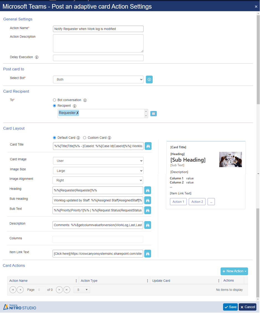The image size is (260, 314).
Task: Open binoculars lookup for Sub Heading field
Action: (x=147, y=200)
